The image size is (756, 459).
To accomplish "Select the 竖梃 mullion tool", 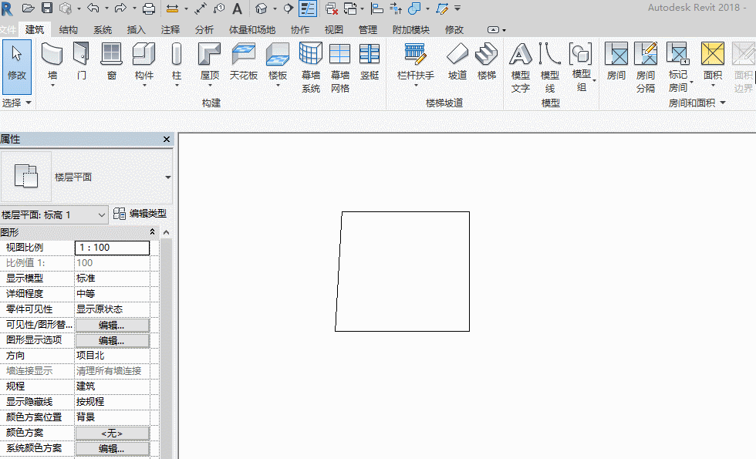I will pyautogui.click(x=370, y=61).
